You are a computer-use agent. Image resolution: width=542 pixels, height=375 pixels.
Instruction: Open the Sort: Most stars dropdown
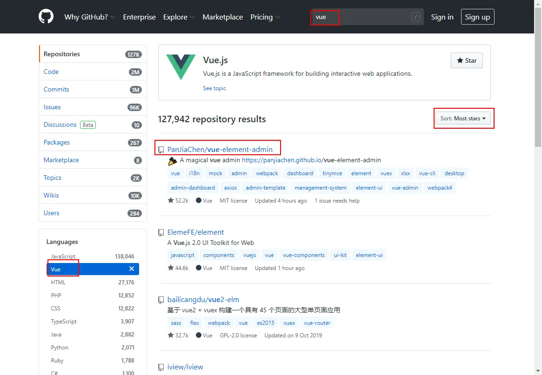pos(463,118)
